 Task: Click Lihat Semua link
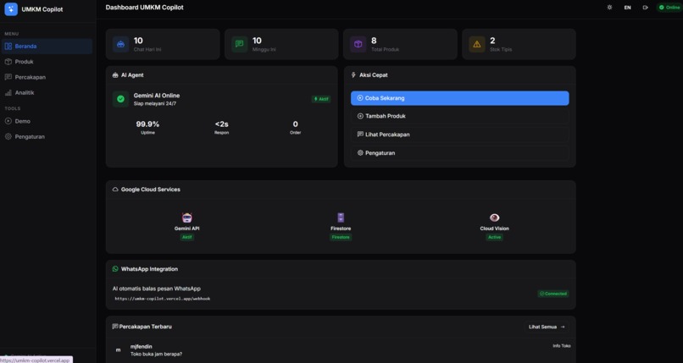(547, 327)
